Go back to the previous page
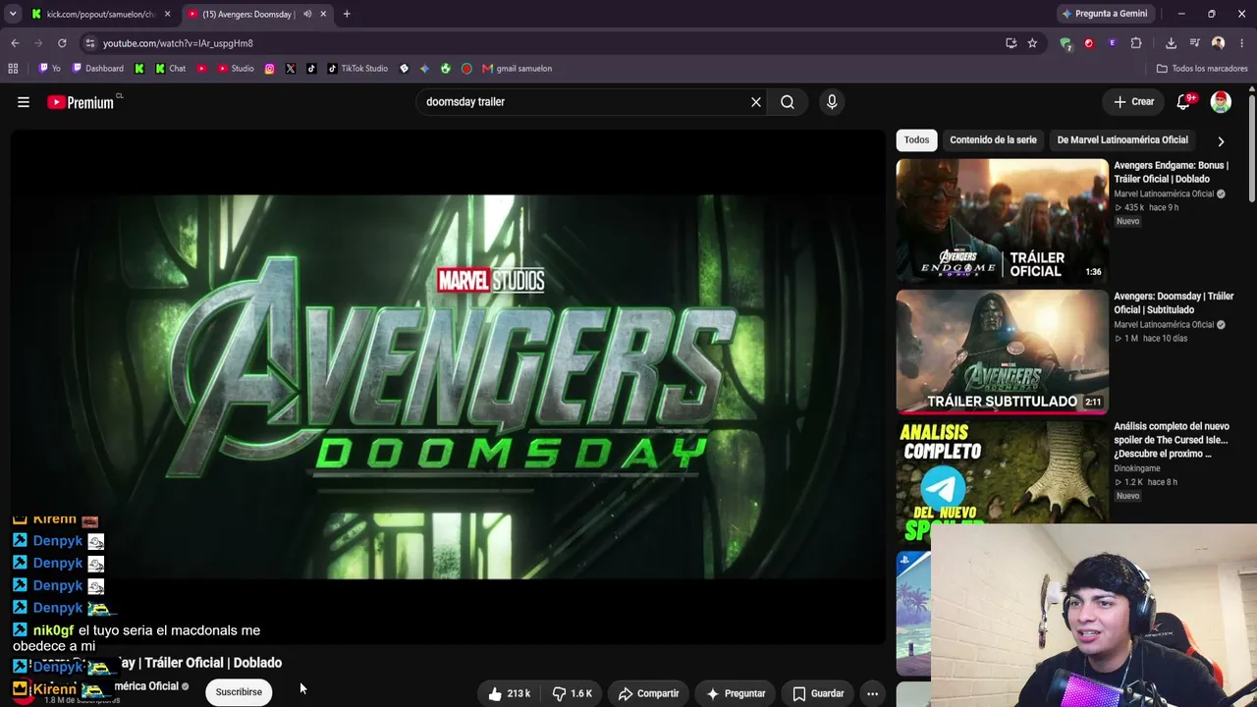1257x707 pixels. pyautogui.click(x=15, y=43)
